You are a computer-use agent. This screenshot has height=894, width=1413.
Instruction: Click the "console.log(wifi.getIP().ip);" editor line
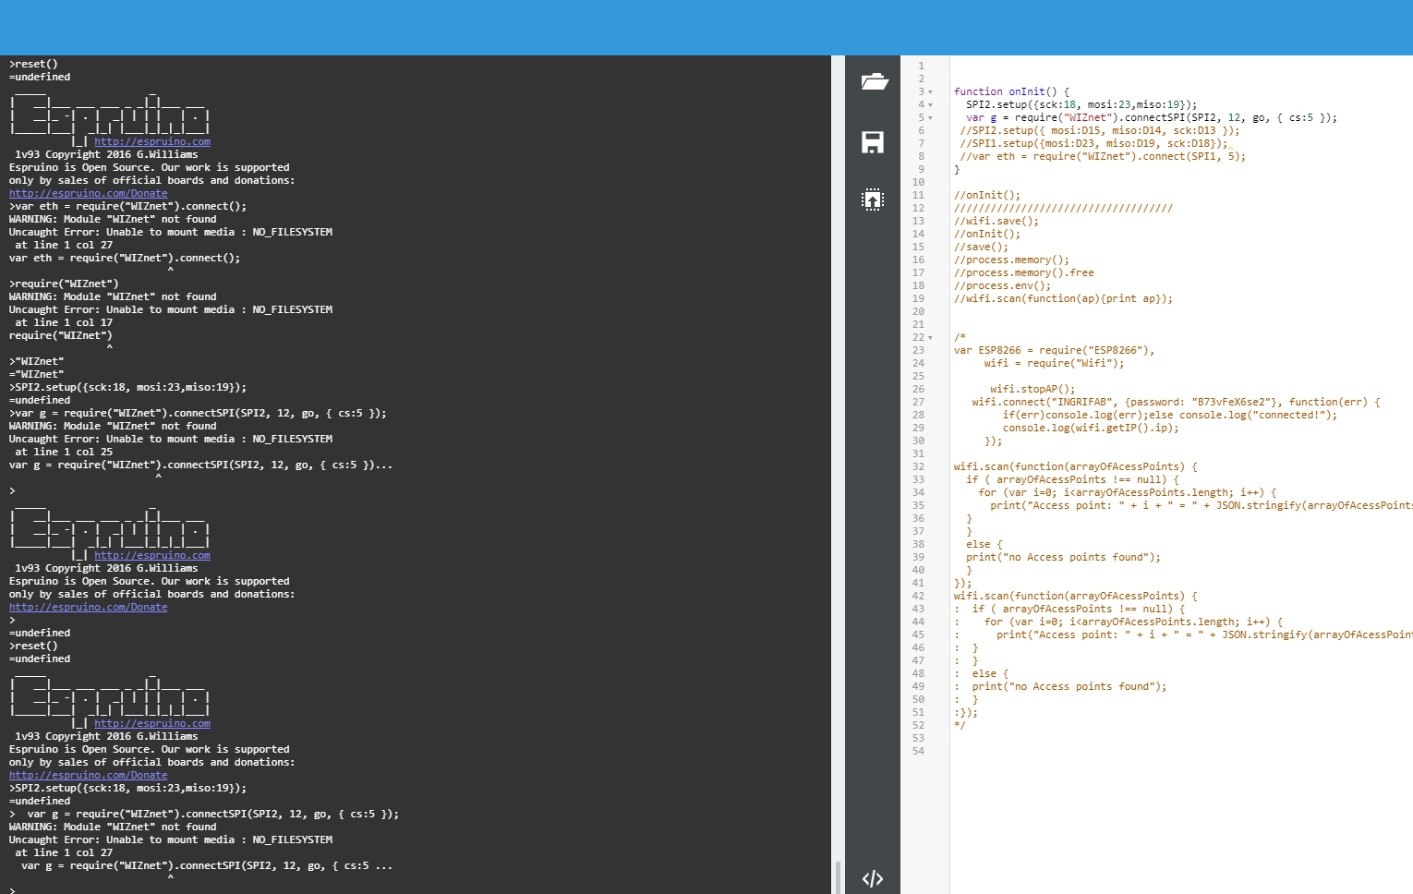pos(1091,428)
